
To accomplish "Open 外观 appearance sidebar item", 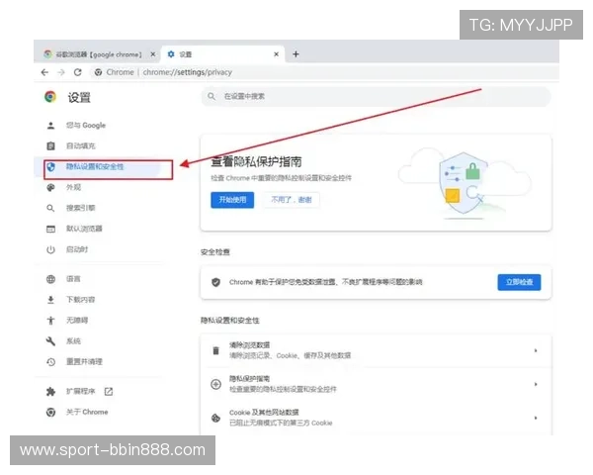I will (73, 187).
